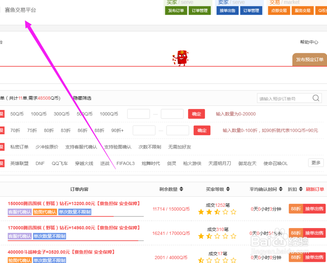
Task: Select 83折 discount filter
Action: [x=66, y=130]
